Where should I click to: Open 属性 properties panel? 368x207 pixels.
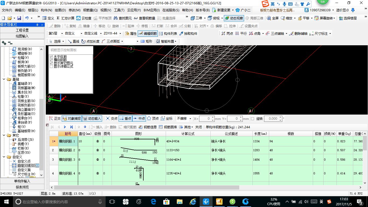point(131,33)
